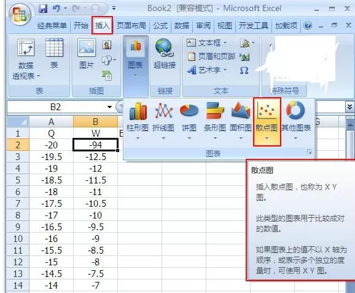Click cell B2 with value -94
Image resolution: width=355 pixels, height=293 pixels.
[x=95, y=145]
